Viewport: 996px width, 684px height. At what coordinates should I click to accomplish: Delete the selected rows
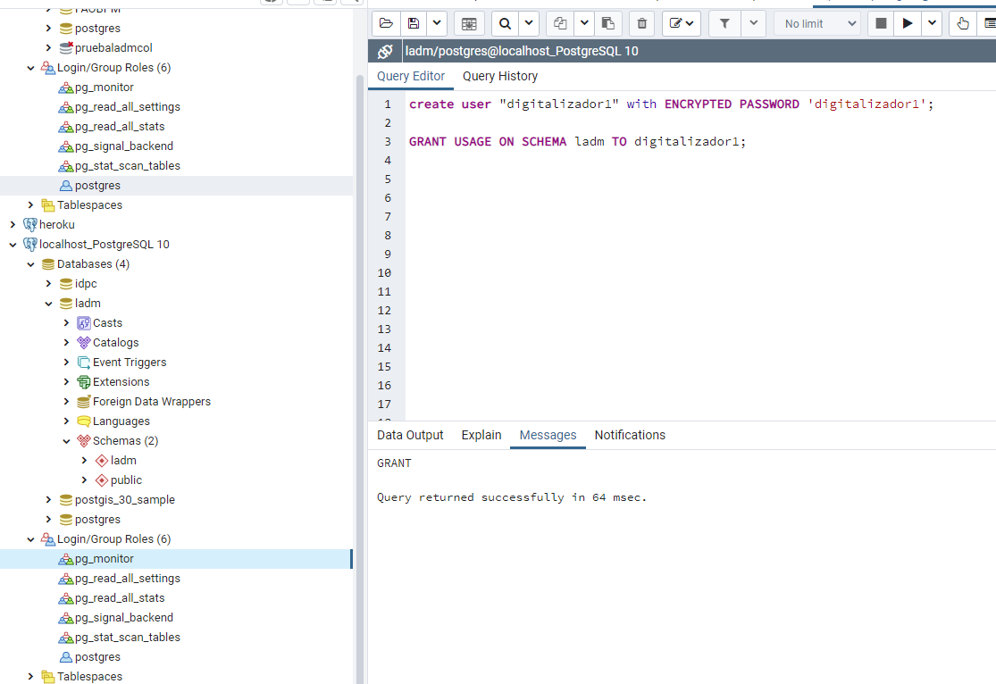coord(641,23)
